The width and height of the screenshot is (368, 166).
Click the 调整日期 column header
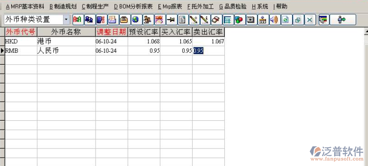click(112, 32)
